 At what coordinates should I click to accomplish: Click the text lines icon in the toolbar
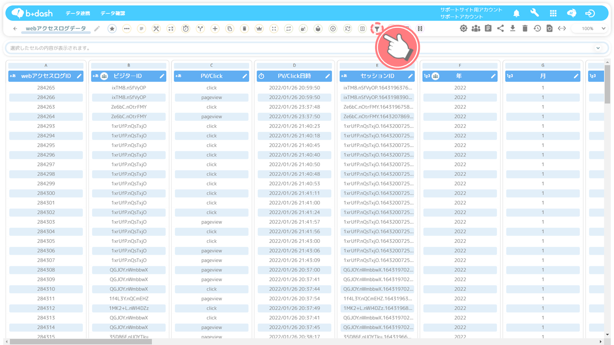(x=142, y=29)
